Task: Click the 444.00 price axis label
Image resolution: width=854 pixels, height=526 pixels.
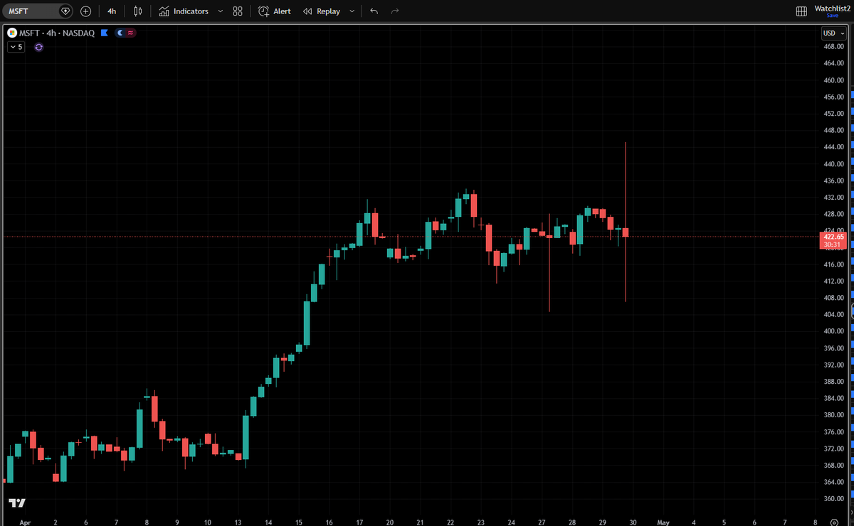Action: 833,147
